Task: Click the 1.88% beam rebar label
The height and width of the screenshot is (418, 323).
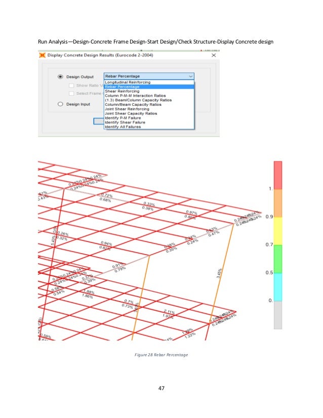Action: (x=88, y=291)
